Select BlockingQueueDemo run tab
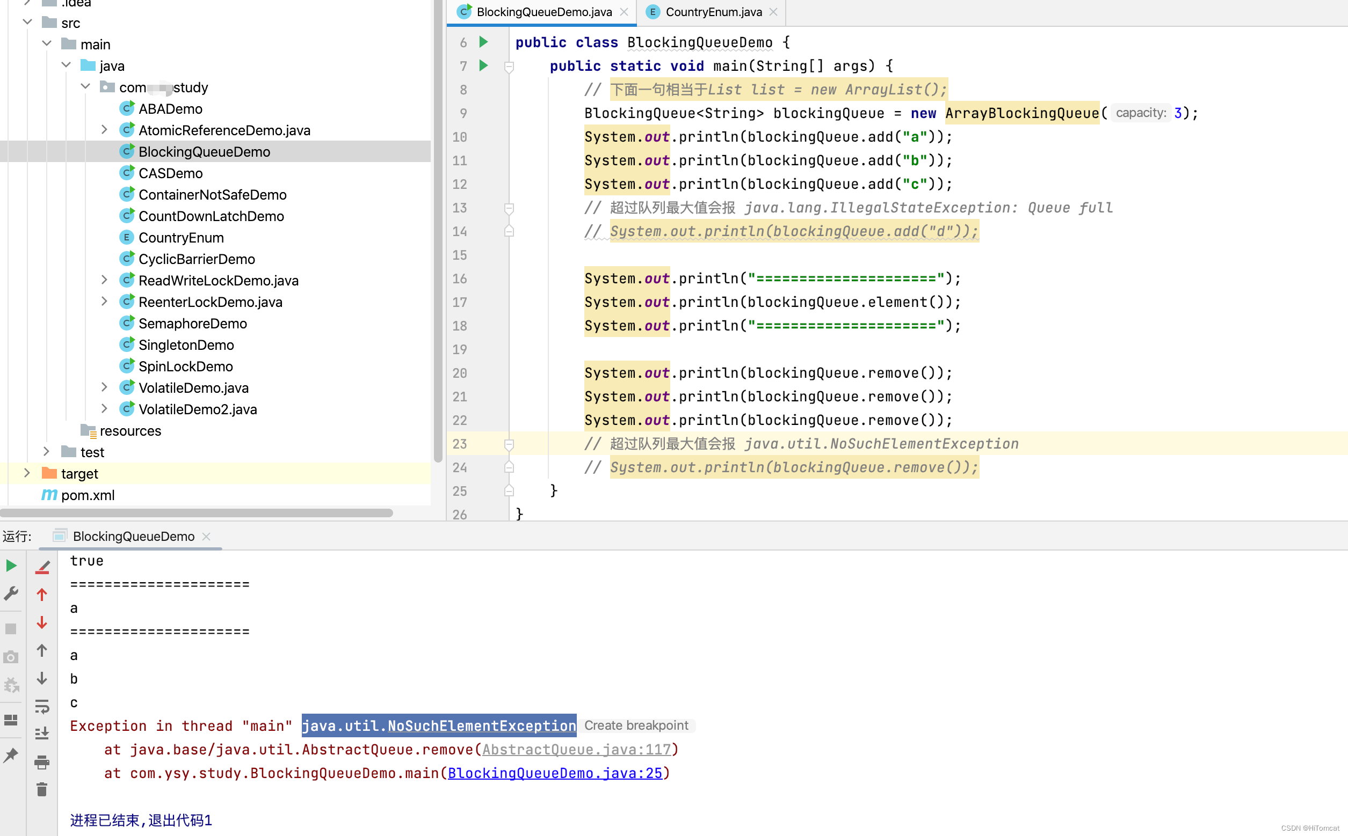Screen dimensions: 1348x836 133,537
